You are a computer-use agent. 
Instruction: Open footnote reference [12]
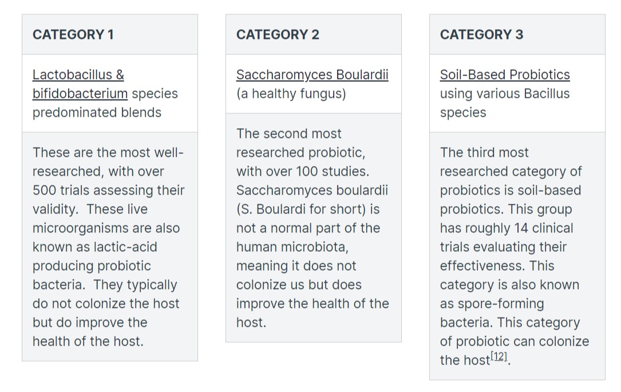pos(499,356)
